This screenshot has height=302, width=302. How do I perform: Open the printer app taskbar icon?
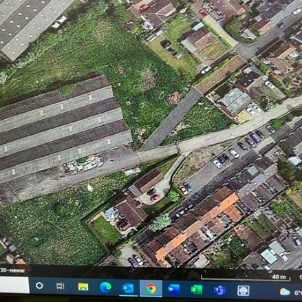(x=243, y=290)
